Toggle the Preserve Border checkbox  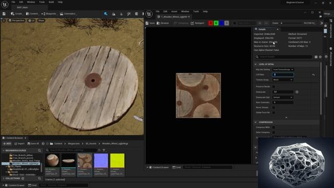(273, 87)
